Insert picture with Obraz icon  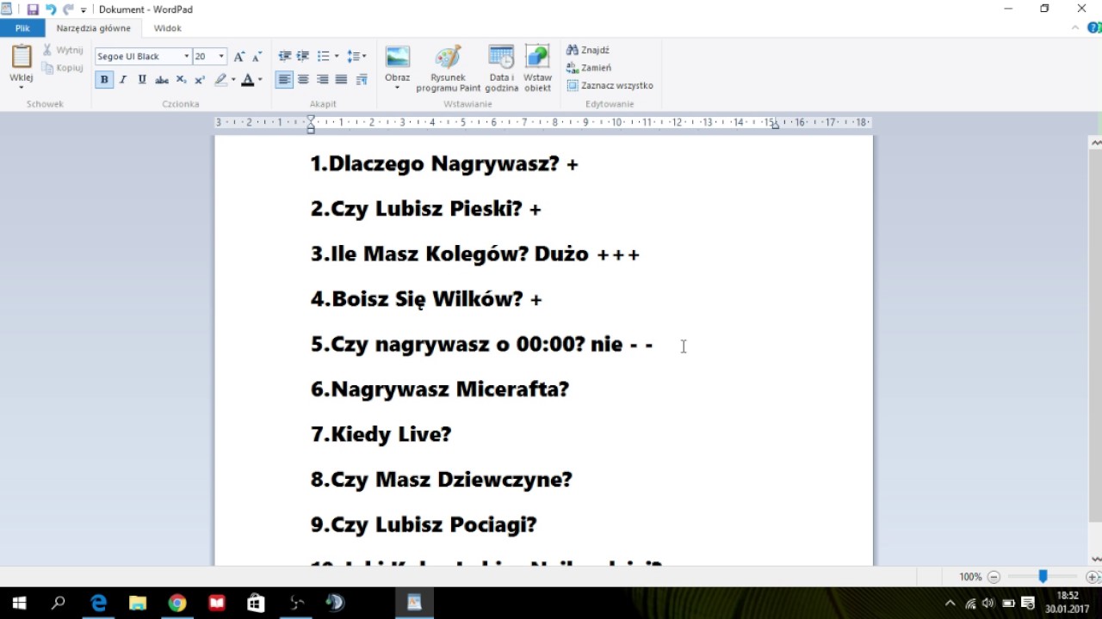[x=397, y=57]
